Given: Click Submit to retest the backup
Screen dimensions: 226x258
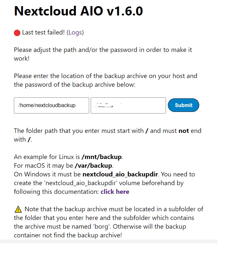Looking at the screenshot, I should click(x=183, y=105).
